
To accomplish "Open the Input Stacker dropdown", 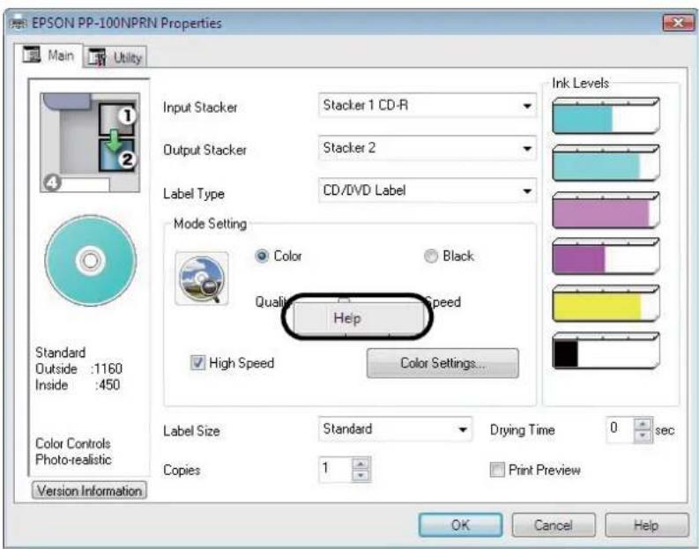I will click(427, 106).
